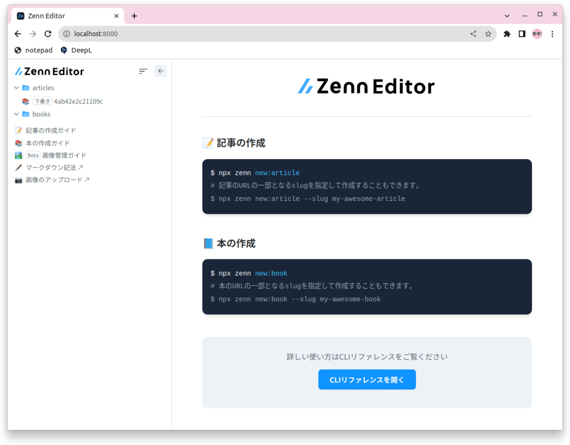Viewport: 570px width, 445px height.
Task: Click the npx zenn new:book command
Action: (x=249, y=274)
